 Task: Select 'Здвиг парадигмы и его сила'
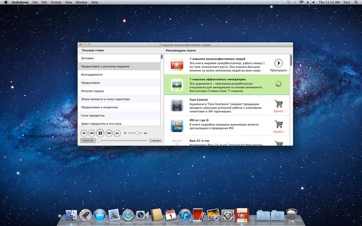[119, 123]
